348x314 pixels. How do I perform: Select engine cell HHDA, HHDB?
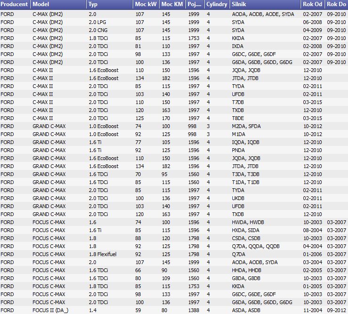[246, 270]
